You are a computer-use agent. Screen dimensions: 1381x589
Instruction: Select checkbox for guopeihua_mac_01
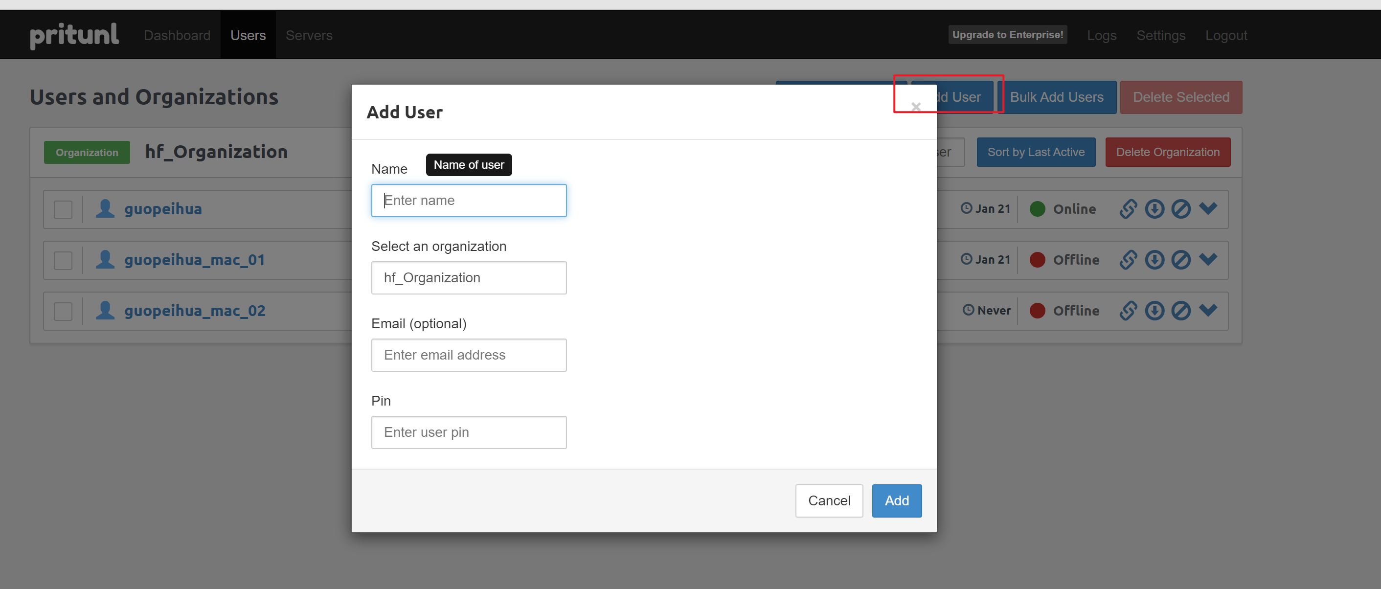[x=63, y=260]
